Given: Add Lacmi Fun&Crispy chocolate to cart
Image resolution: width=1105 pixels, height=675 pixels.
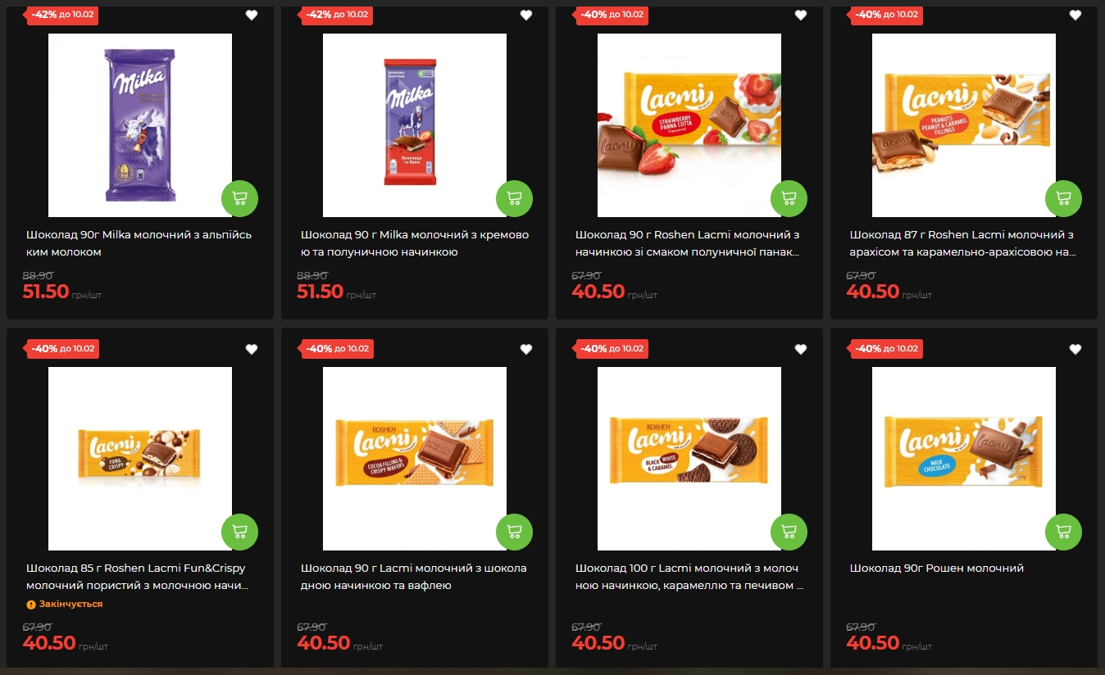Looking at the screenshot, I should point(239,532).
